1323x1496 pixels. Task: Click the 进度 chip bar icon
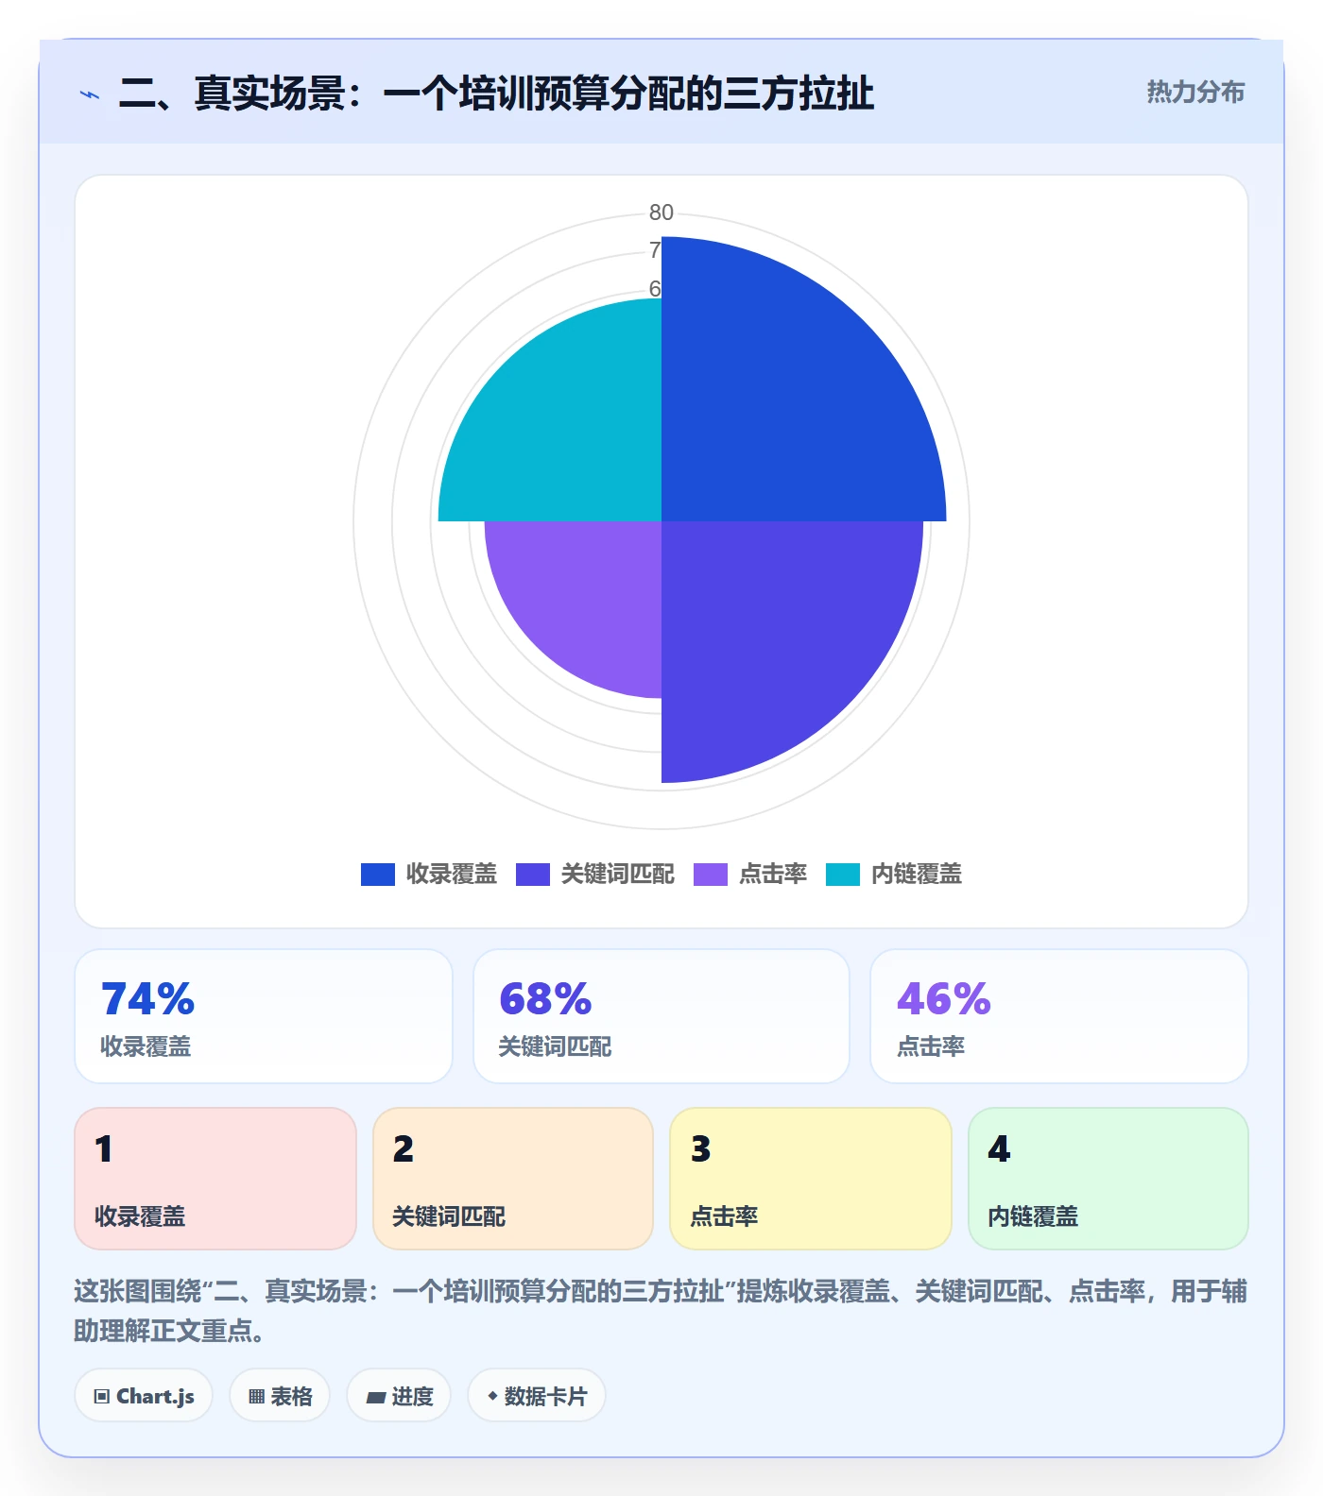click(x=376, y=1397)
